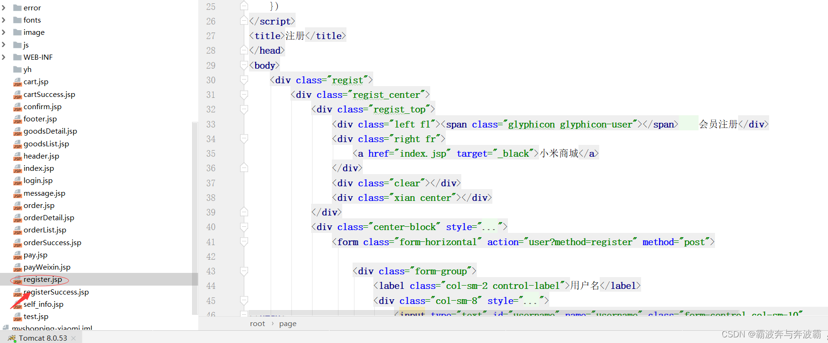Click the pay.jsp file icon
Screen dimensions: 828x343
click(17, 255)
